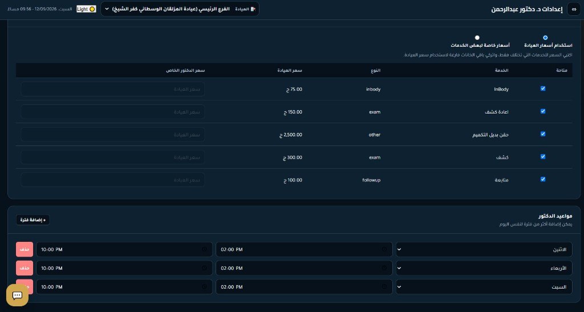The height and width of the screenshot is (312, 584).
Task: Click the other type cell
Action: click(x=375, y=135)
